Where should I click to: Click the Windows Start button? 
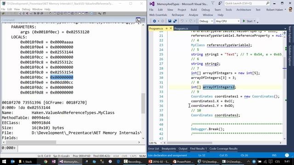coord(4,161)
